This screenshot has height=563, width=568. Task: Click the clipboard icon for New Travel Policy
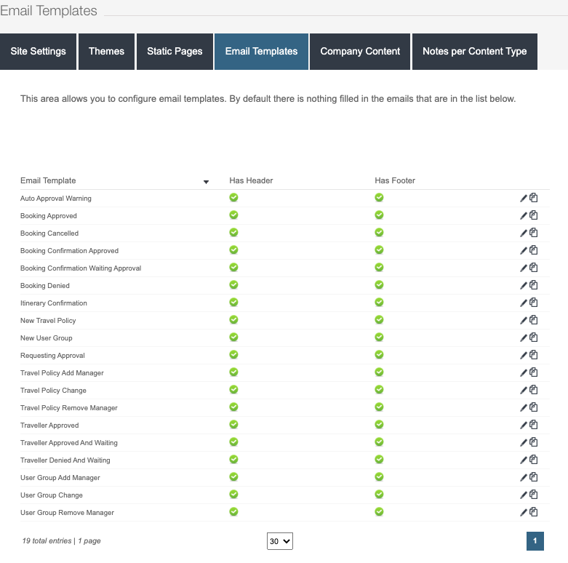(533, 320)
